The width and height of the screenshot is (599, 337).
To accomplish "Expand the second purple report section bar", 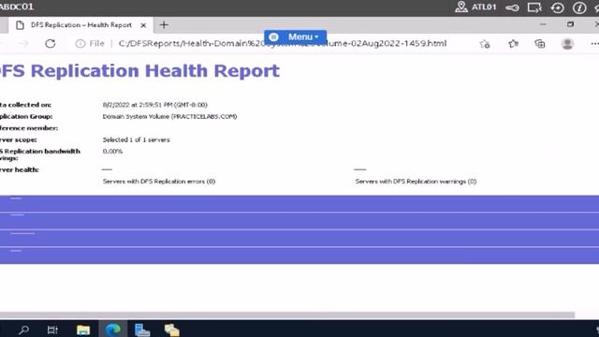I will 299,221.
